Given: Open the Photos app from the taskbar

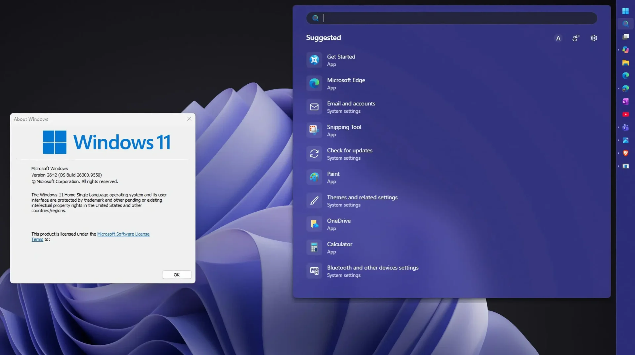Looking at the screenshot, I should (x=625, y=140).
